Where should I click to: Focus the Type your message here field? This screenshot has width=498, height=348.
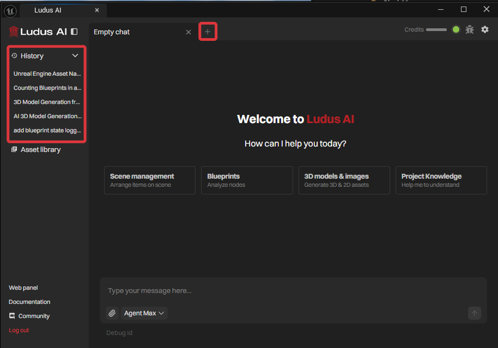pos(293,290)
